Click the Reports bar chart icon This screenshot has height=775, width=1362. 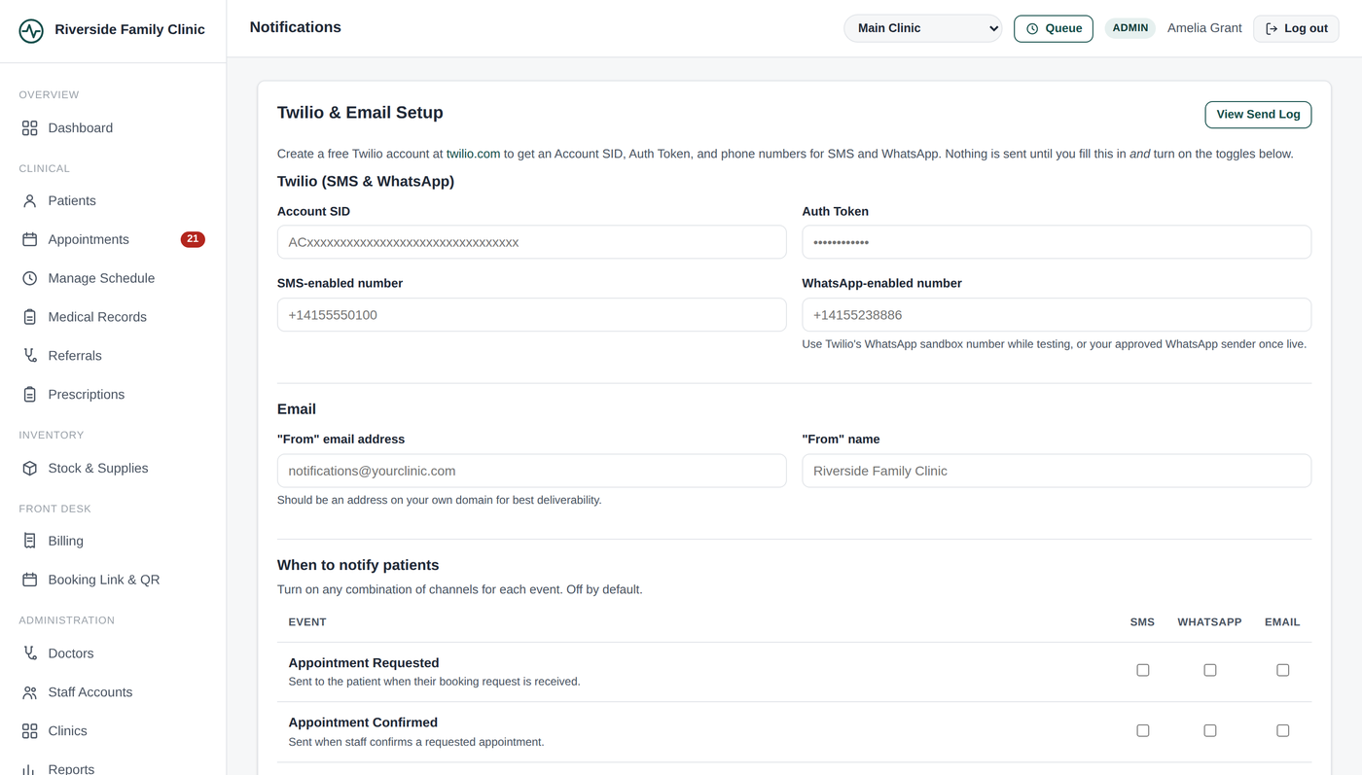coord(29,769)
